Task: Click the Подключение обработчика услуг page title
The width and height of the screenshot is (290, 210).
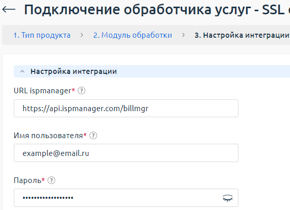Action: (x=157, y=10)
